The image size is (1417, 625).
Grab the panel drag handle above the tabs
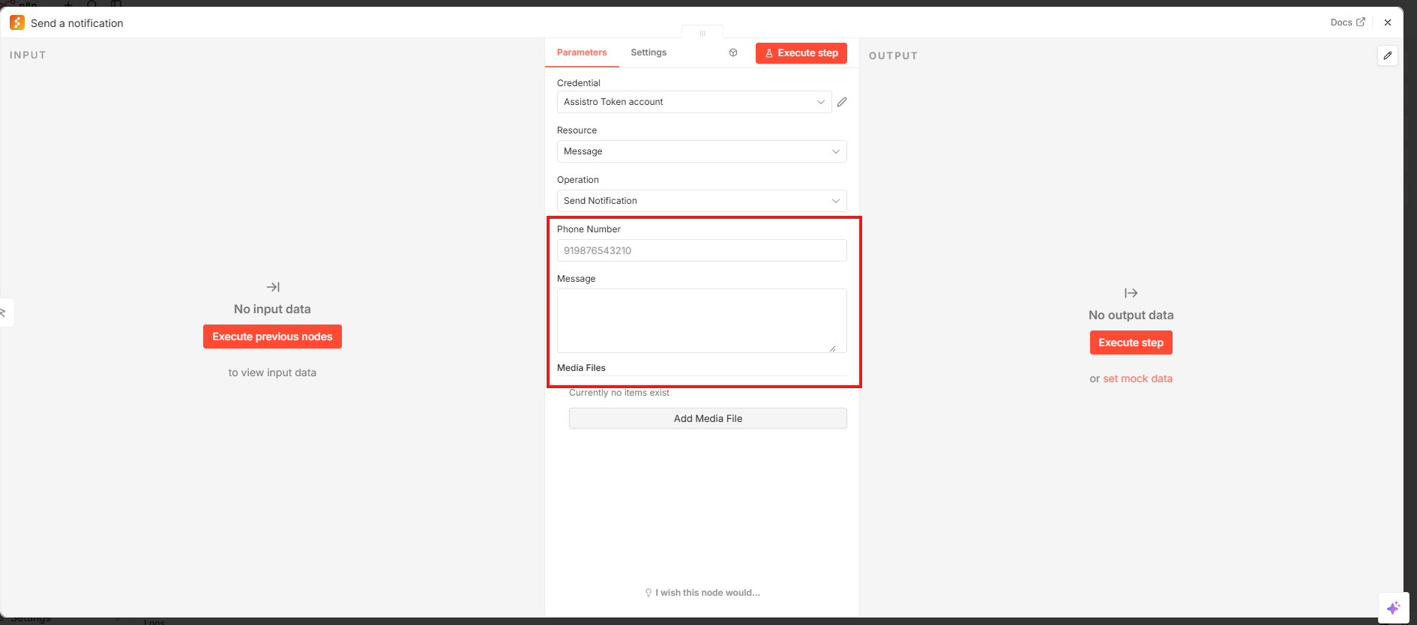[x=703, y=33]
